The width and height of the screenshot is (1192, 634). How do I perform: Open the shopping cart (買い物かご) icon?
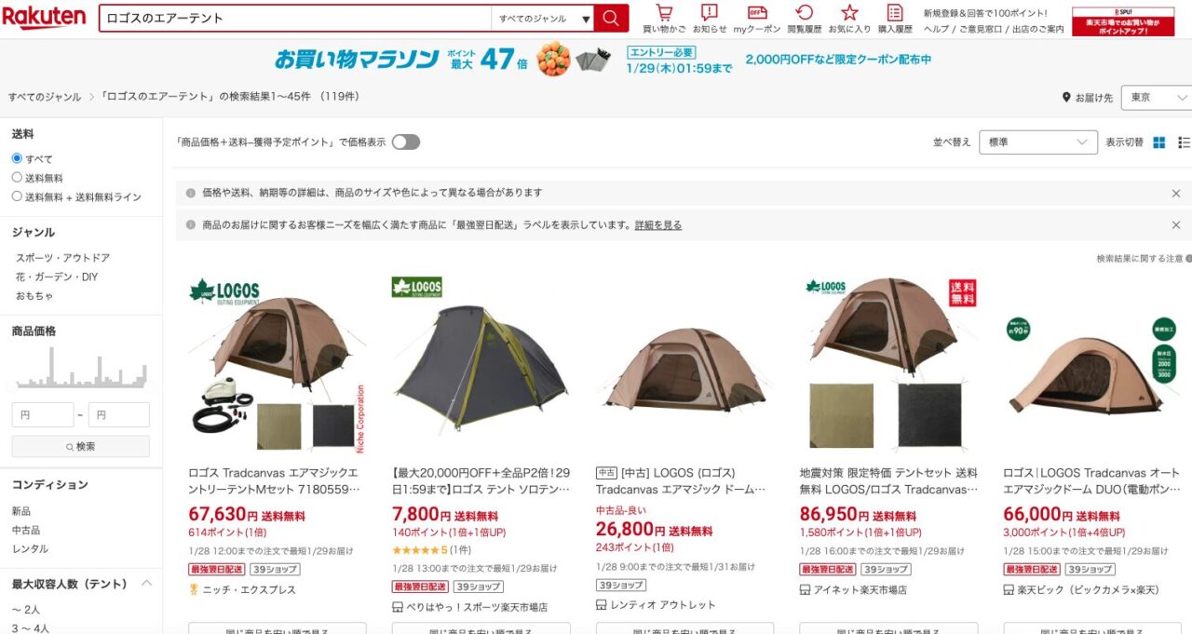click(664, 19)
